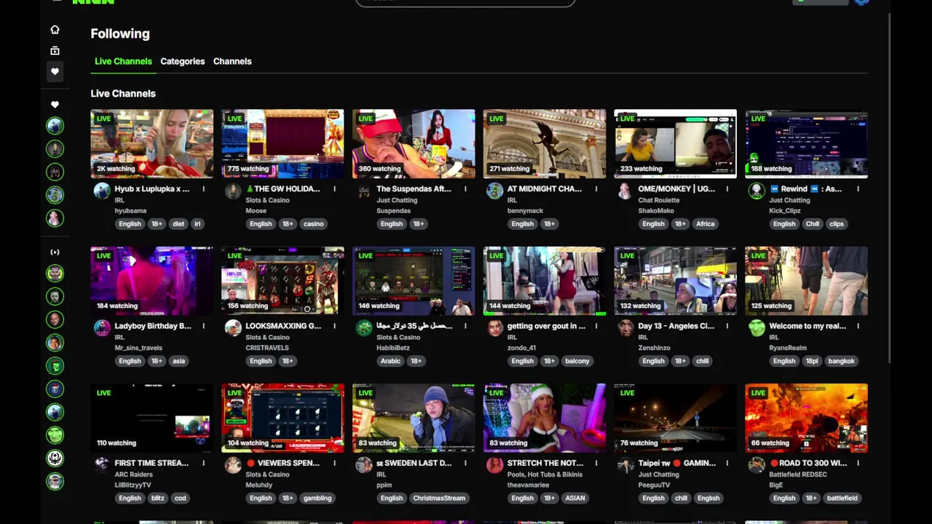Viewport: 932px width, 524px height.
Task: Select the Africa tag under ShakoMako stream
Action: point(706,224)
